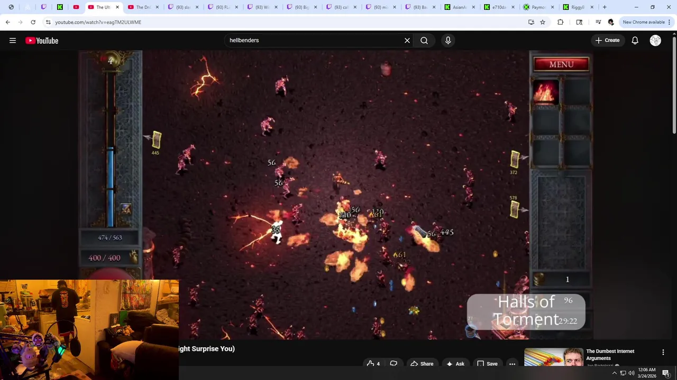Open the YouTube account avatar menu
This screenshot has height=380, width=677.
(655, 41)
